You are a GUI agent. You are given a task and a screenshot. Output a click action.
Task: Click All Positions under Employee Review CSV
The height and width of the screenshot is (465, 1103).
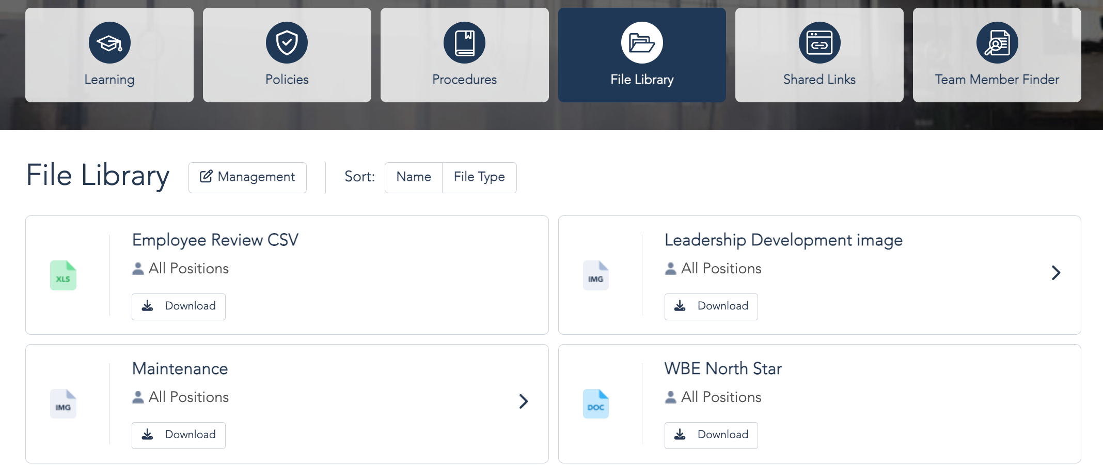click(188, 269)
